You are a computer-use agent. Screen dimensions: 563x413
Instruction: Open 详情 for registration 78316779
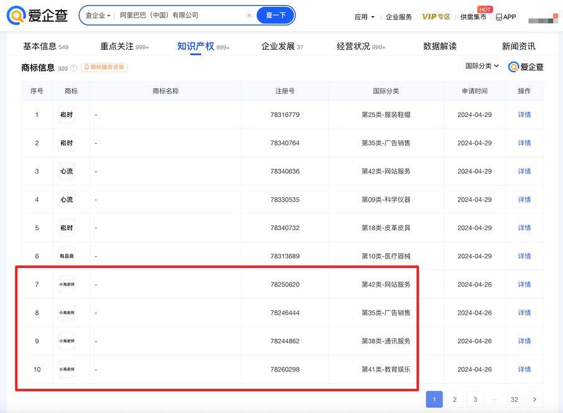pos(524,114)
